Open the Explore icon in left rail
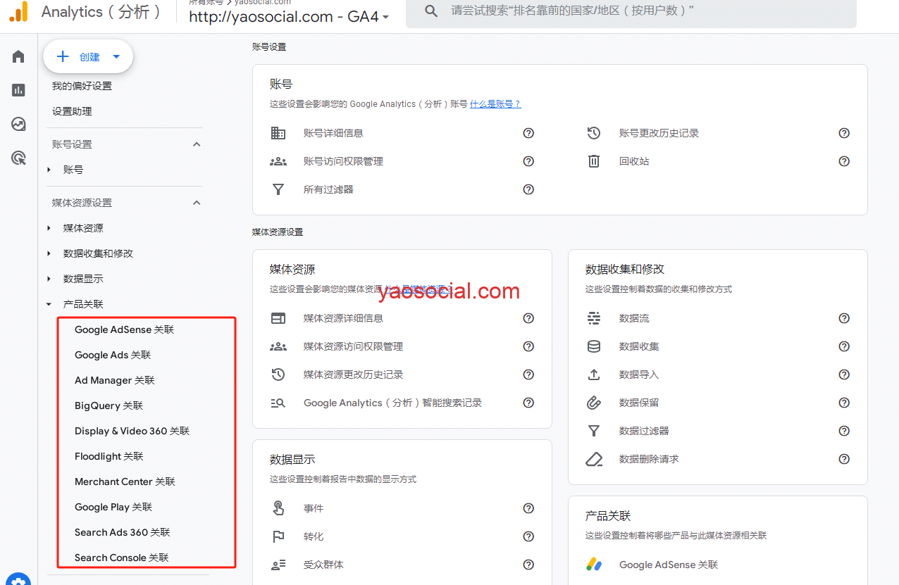The height and width of the screenshot is (585, 899). (x=18, y=125)
